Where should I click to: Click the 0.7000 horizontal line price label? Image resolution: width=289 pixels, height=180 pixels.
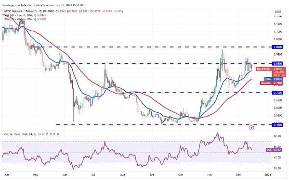(x=278, y=93)
